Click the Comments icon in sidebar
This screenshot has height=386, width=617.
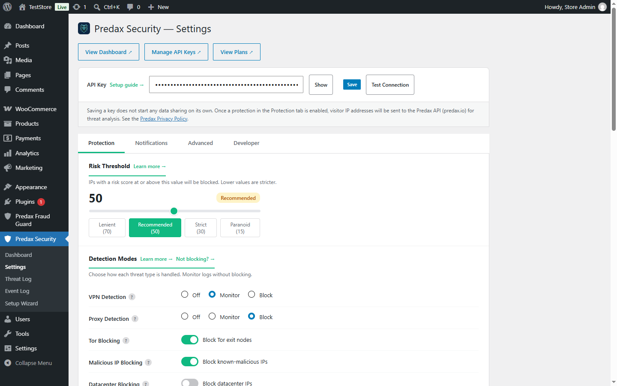pyautogui.click(x=8, y=90)
